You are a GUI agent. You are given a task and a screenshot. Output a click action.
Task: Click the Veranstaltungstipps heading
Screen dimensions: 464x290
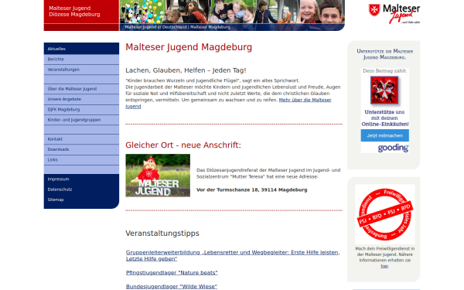(x=162, y=234)
